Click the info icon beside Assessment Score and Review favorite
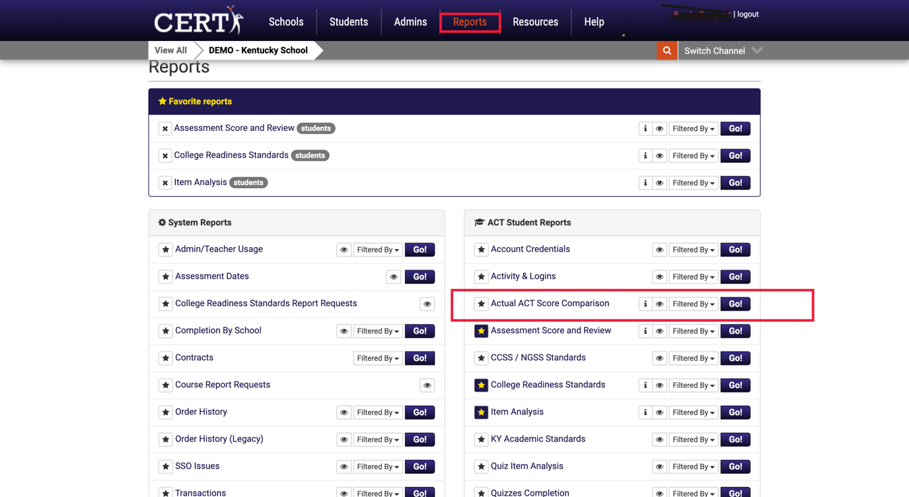 (645, 128)
